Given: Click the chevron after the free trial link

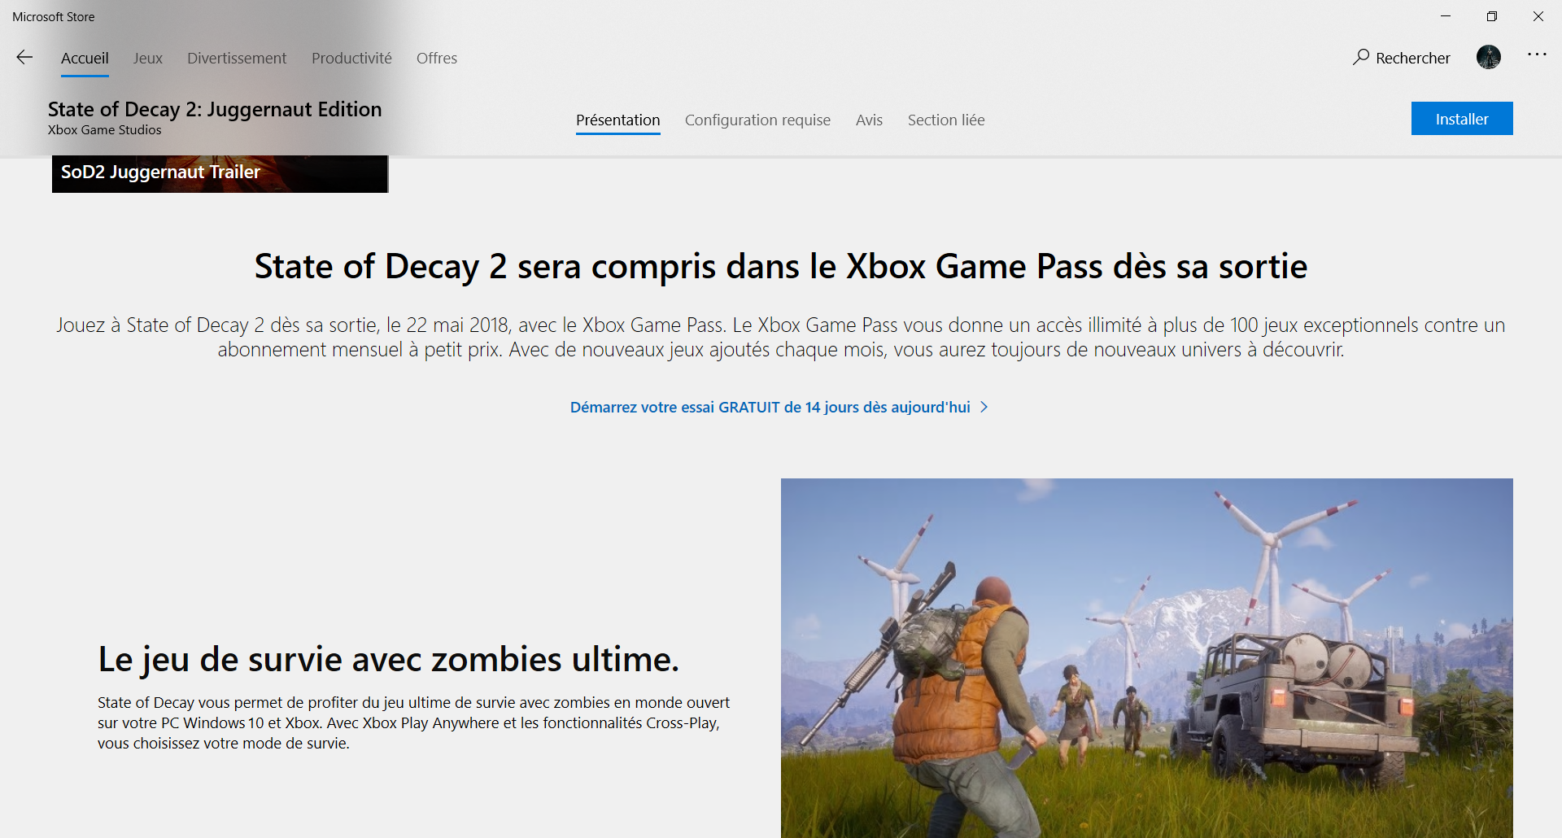Looking at the screenshot, I should tap(984, 407).
